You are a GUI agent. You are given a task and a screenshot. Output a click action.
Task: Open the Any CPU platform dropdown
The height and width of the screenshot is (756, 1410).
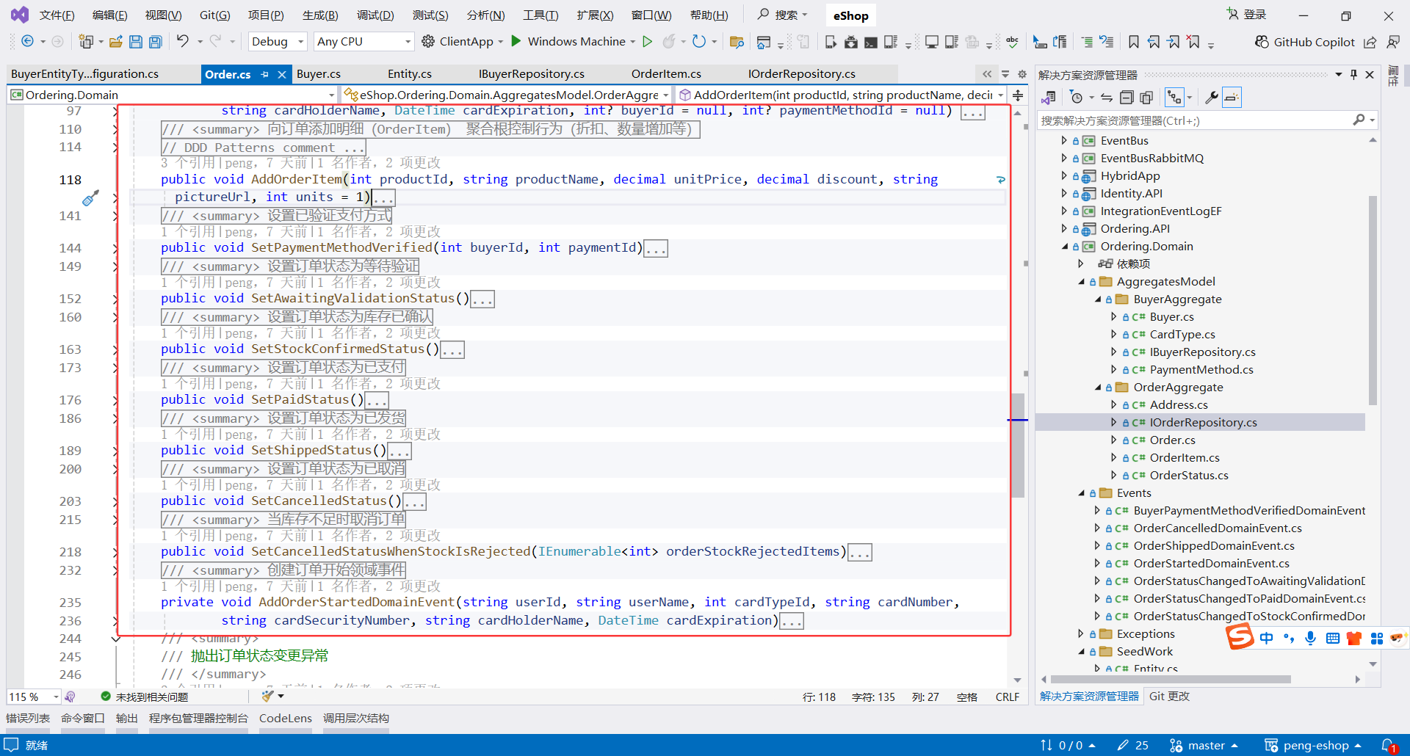pos(364,42)
